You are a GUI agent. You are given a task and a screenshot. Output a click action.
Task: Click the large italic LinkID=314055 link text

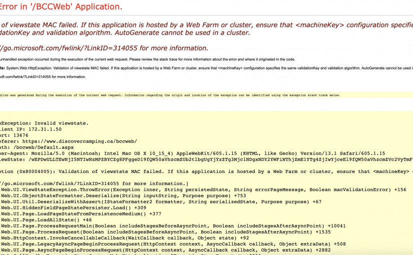[104, 48]
